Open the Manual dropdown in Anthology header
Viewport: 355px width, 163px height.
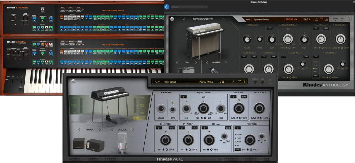(189, 7)
